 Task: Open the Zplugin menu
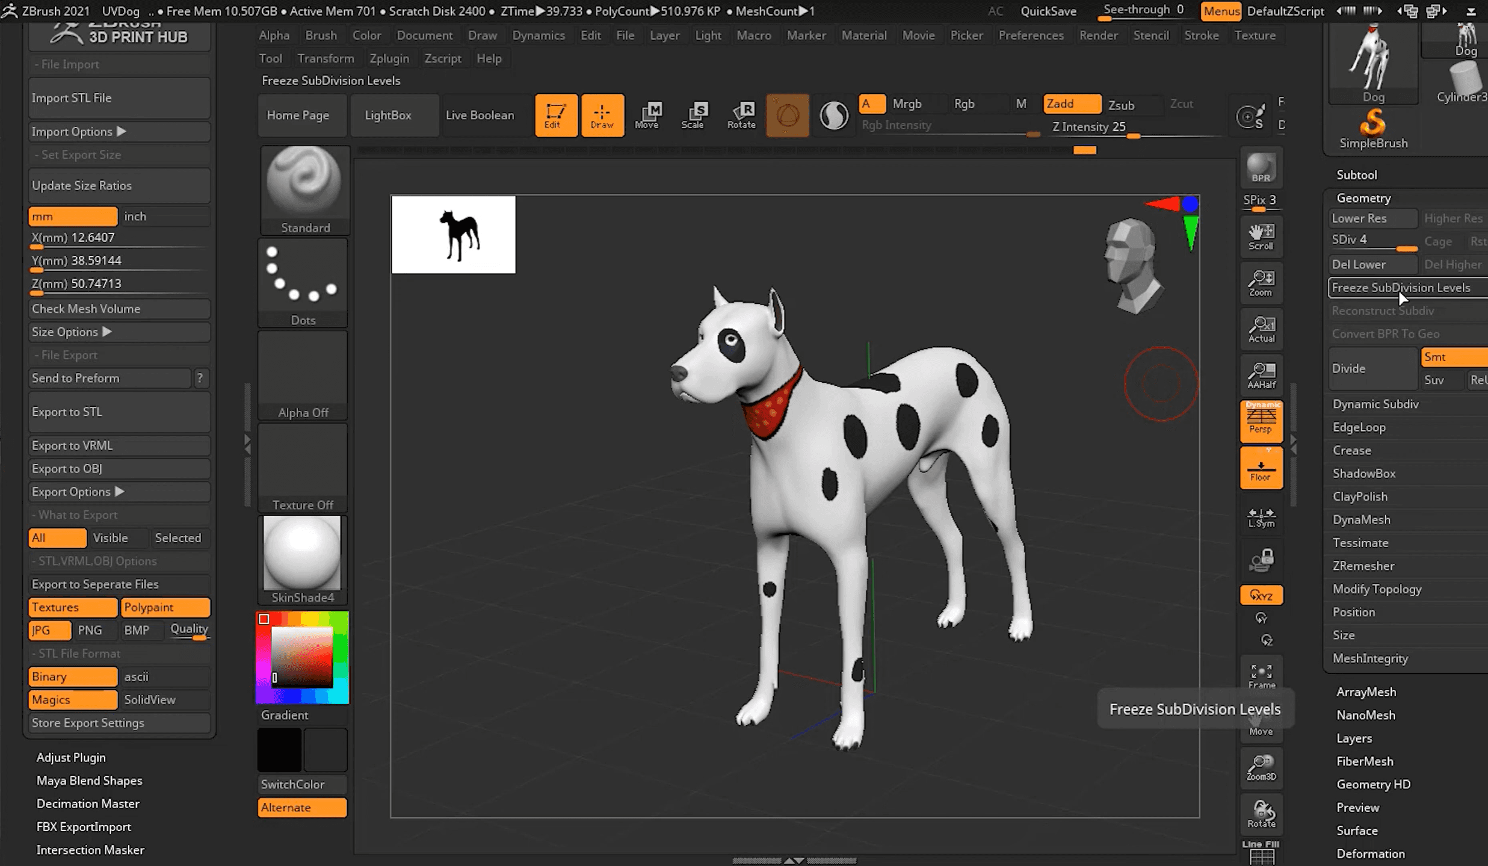(x=389, y=58)
